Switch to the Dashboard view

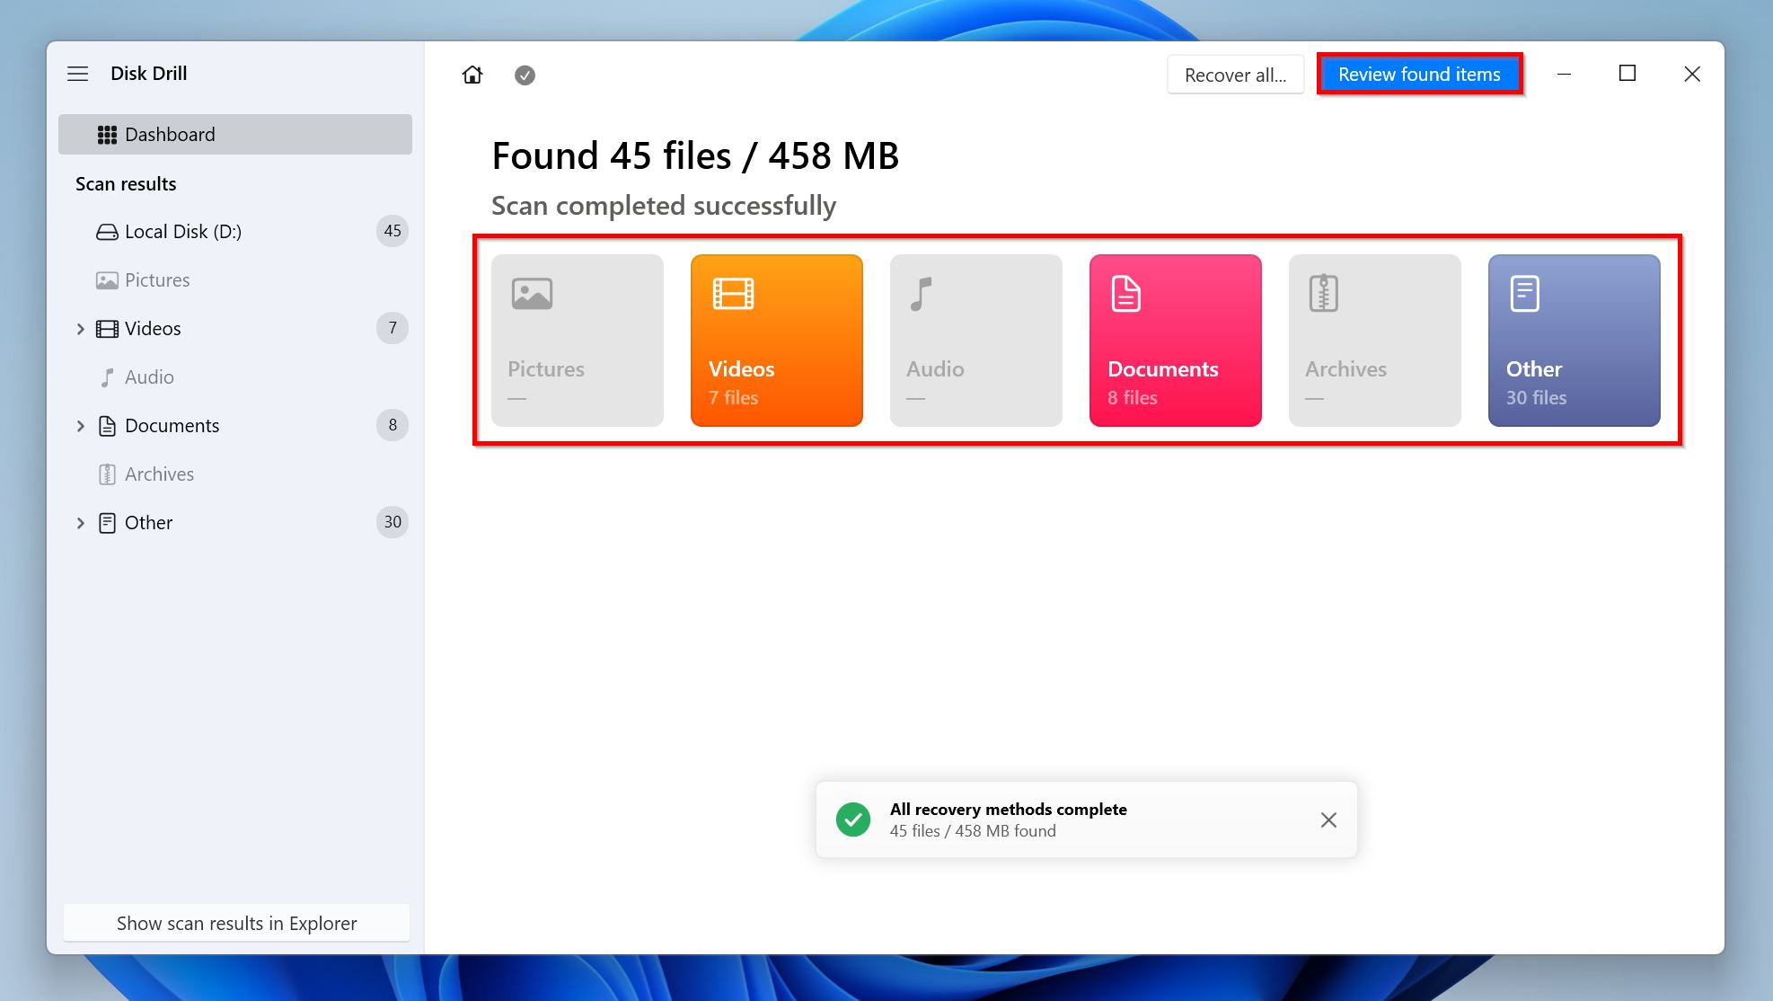[170, 134]
